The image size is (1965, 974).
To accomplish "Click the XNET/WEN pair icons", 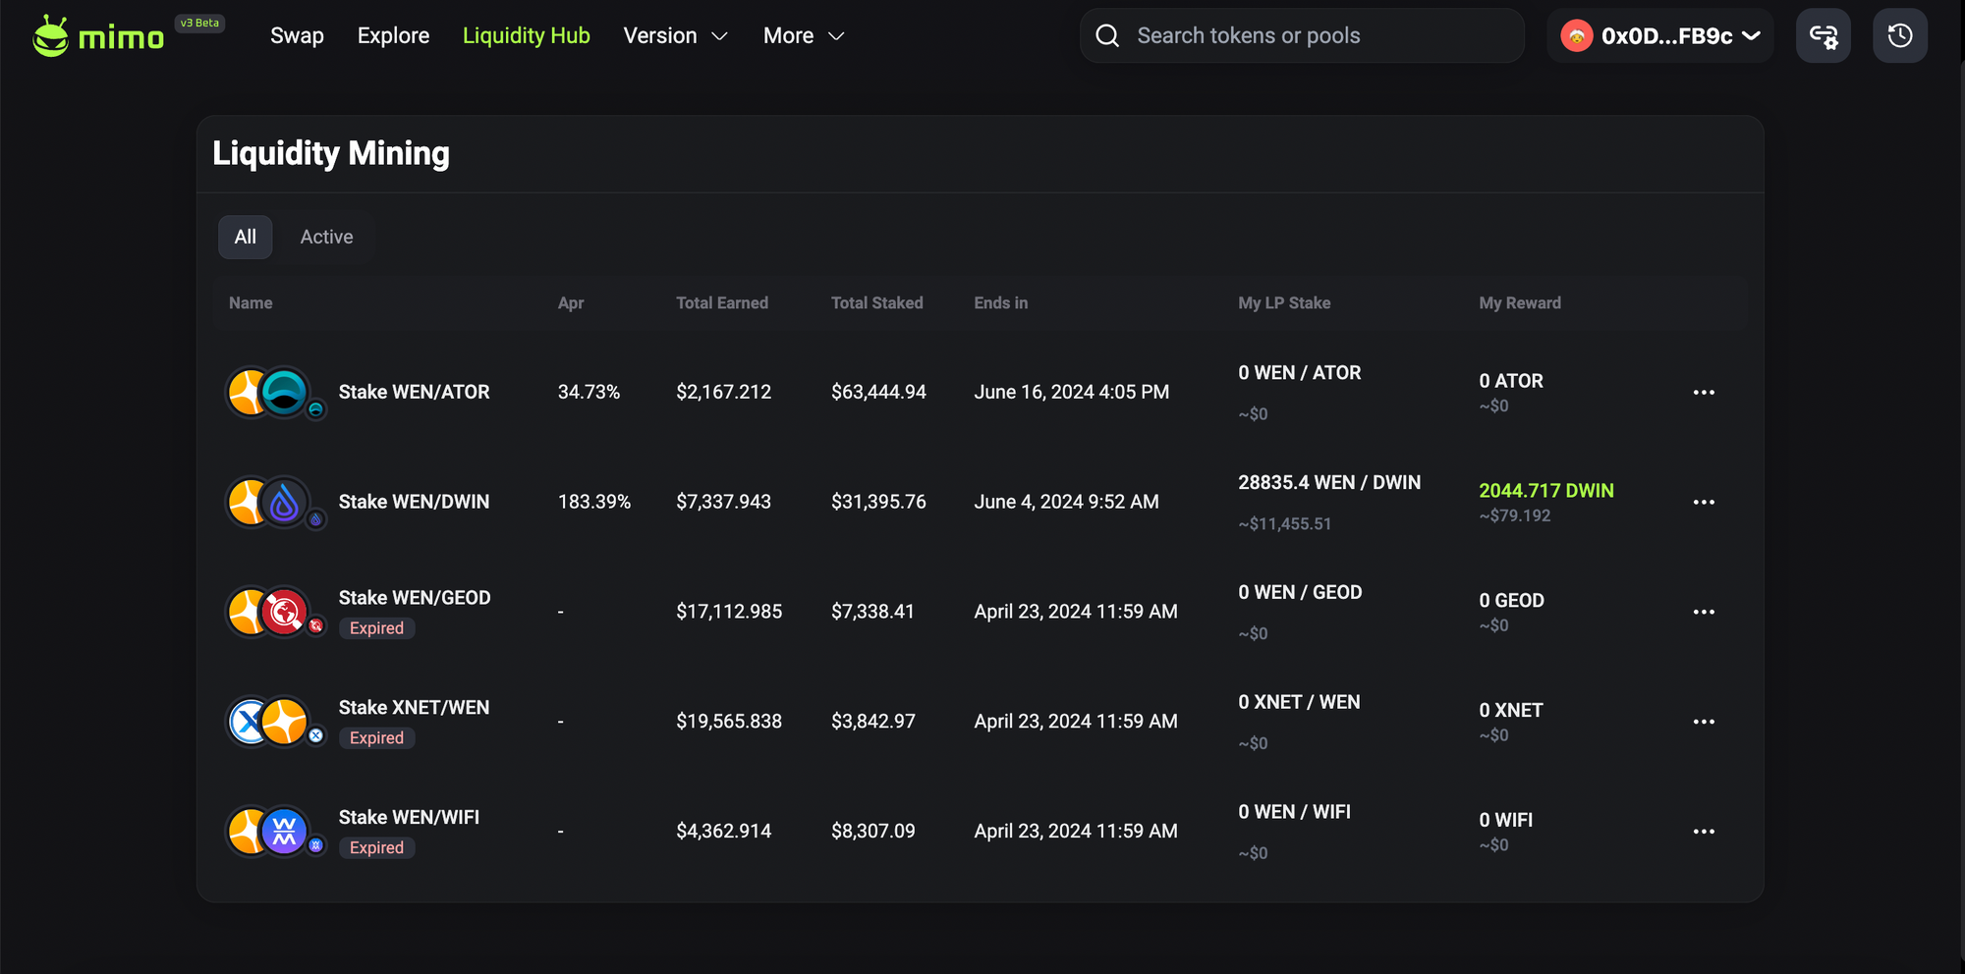I will pyautogui.click(x=273, y=721).
